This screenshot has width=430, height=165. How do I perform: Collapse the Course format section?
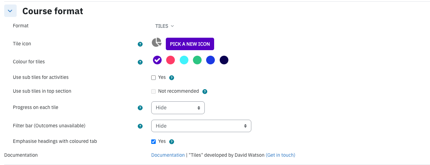click(10, 11)
